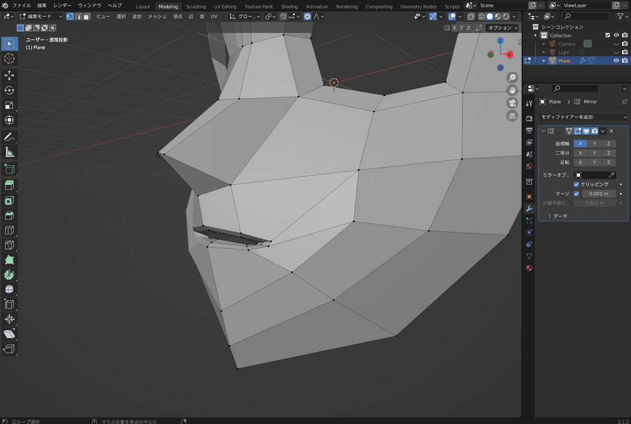This screenshot has height=424, width=631.
Task: Activate the Transform tool
Action: point(9,120)
